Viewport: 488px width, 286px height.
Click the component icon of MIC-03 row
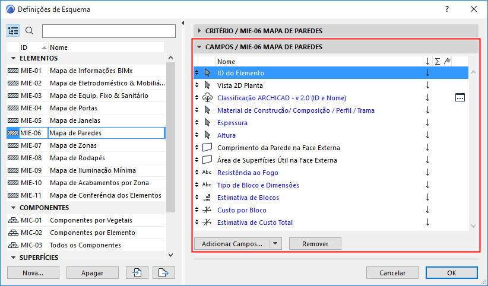tap(13, 245)
